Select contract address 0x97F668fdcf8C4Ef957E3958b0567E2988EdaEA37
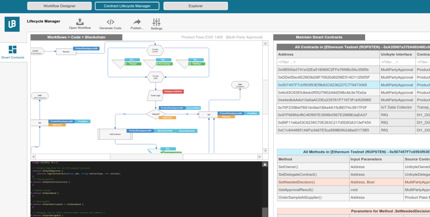Screen dimensions: 430x217 [323, 115]
